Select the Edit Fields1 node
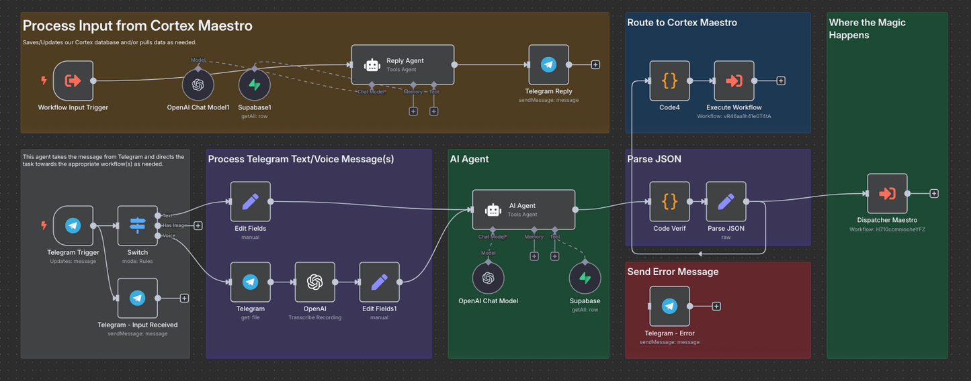Image resolution: width=971 pixels, height=381 pixels. pyautogui.click(x=379, y=282)
